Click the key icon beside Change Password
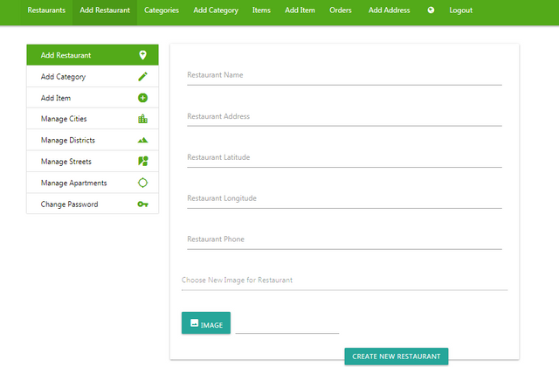559x367 pixels. click(x=142, y=204)
